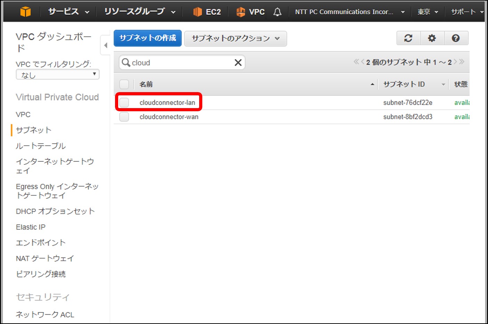Open the settings gear for table
This screenshot has height=324, width=488.
point(432,38)
